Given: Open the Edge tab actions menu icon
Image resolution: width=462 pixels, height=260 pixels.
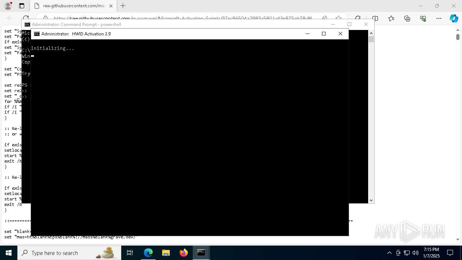Looking at the screenshot, I should click(22, 6).
